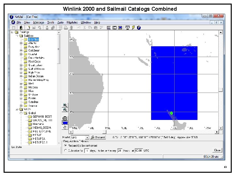This screenshot has width=235, height=176.
Task: Expand the Gulf of Mexico folder
Action: click(x=21, y=69)
